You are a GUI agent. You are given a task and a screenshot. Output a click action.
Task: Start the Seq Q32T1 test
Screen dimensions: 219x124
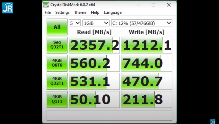(x=57, y=45)
